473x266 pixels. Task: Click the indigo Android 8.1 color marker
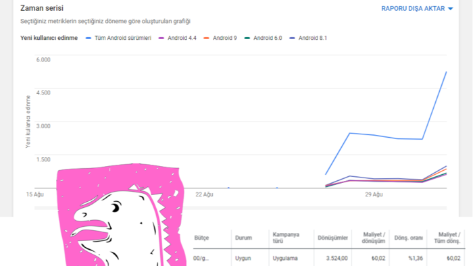292,38
